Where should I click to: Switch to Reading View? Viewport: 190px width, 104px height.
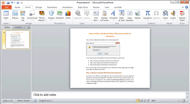tap(145, 100)
